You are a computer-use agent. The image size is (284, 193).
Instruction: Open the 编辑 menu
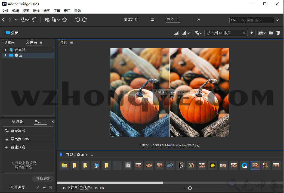click(16, 11)
